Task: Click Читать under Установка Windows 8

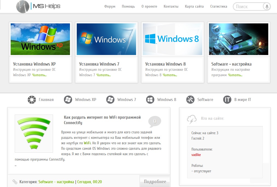Action: tap(170, 75)
